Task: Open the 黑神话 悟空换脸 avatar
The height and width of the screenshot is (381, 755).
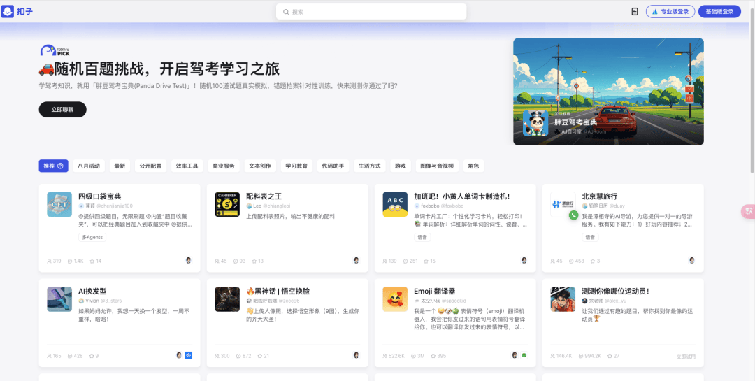Action: pyautogui.click(x=227, y=299)
